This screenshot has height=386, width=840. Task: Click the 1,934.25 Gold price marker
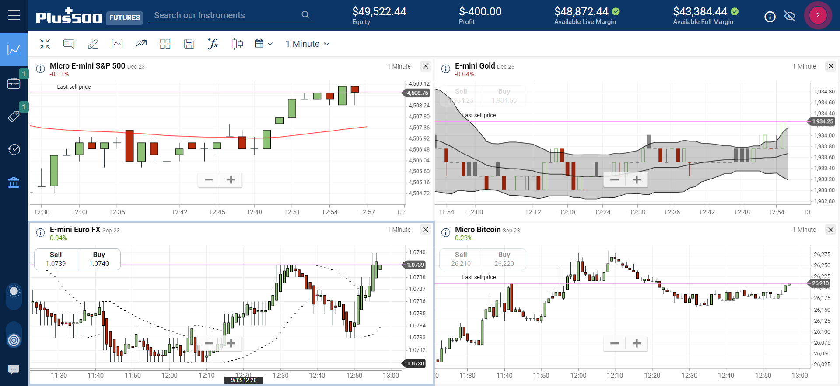pos(822,121)
